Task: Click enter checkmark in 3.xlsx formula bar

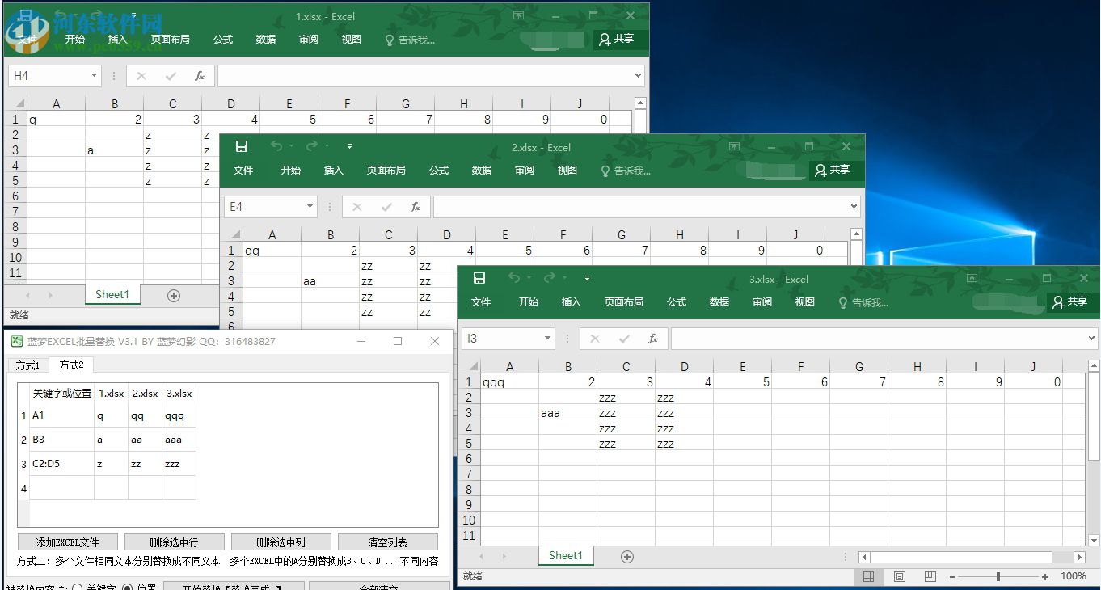Action: pyautogui.click(x=624, y=339)
